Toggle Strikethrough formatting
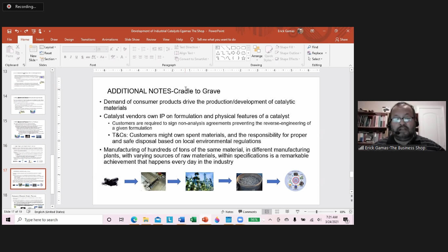Viewport: 448px width, 252px height. (88, 57)
